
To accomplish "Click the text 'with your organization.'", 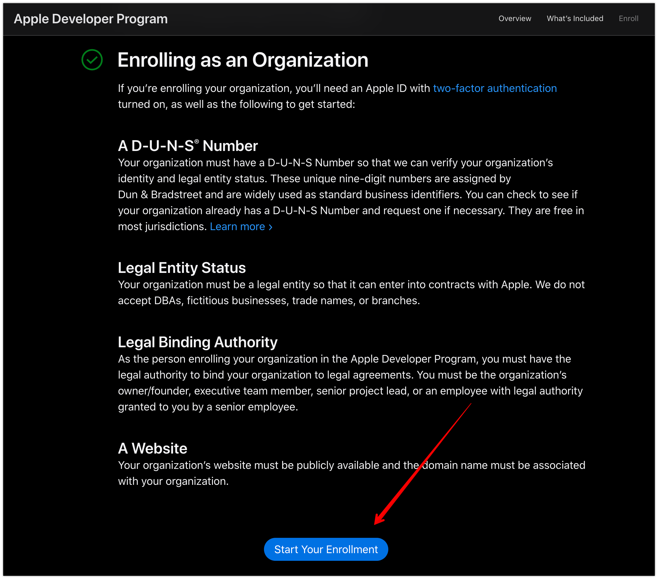I will click(x=173, y=481).
